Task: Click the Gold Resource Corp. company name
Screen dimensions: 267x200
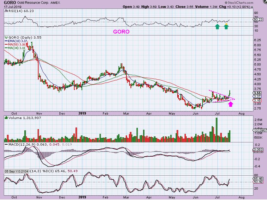Action: (x=33, y=3)
